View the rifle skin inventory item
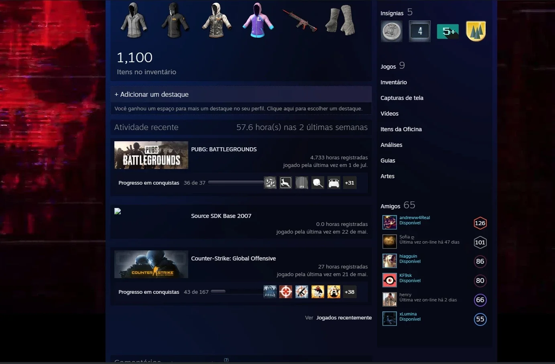 click(x=300, y=20)
